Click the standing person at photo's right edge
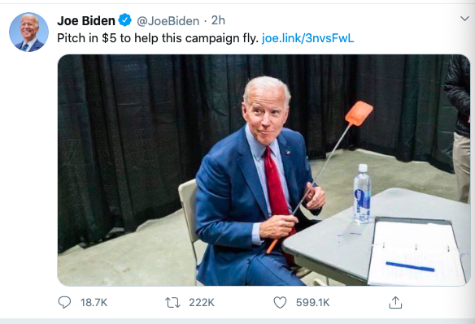The width and height of the screenshot is (475, 324). click(459, 127)
